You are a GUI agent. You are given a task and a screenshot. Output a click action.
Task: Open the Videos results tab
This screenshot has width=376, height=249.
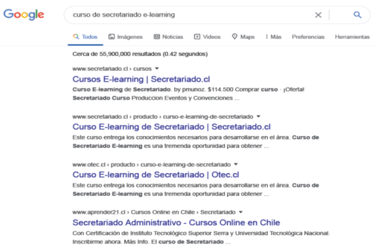pyautogui.click(x=207, y=37)
